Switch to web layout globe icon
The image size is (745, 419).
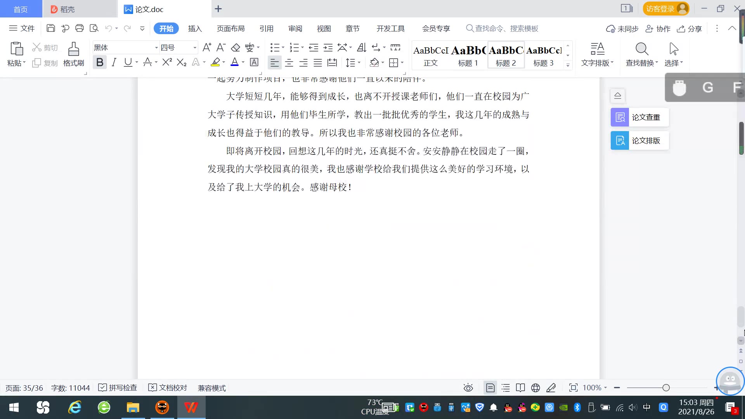pyautogui.click(x=535, y=388)
